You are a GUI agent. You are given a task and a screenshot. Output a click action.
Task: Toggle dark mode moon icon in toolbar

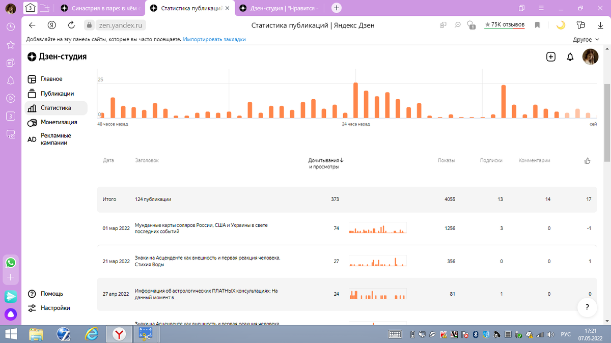[561, 25]
